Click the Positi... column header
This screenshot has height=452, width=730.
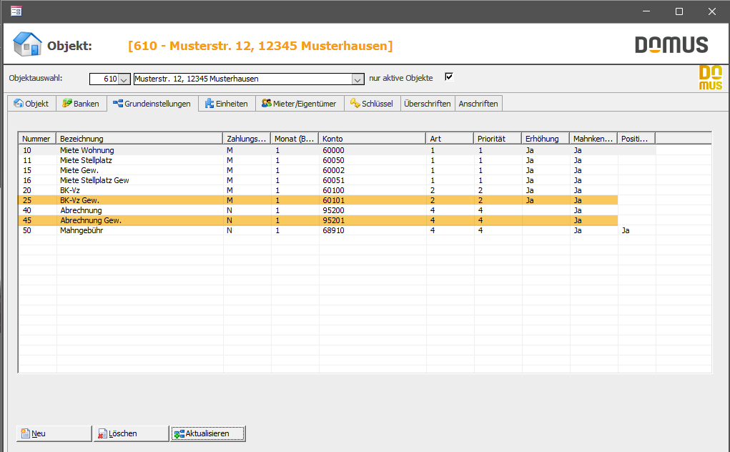coord(636,139)
